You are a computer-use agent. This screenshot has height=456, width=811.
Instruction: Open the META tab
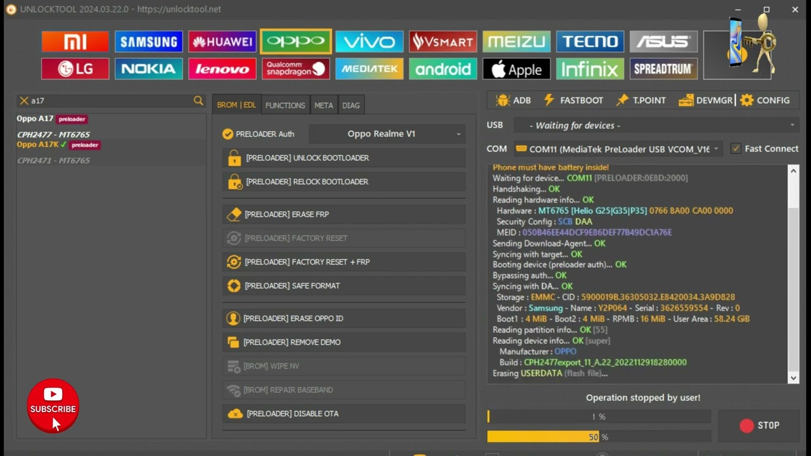coord(323,105)
